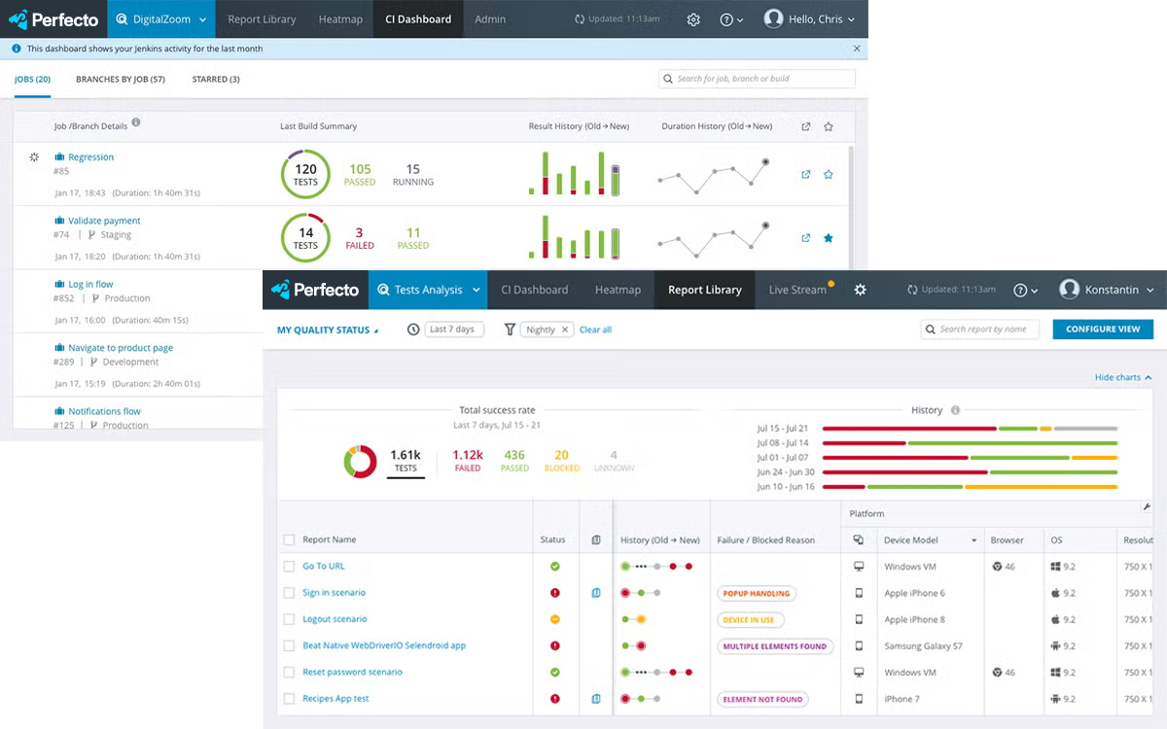Open Heatmap tab in CI Dashboard window
The height and width of the screenshot is (729, 1167).
(x=340, y=19)
